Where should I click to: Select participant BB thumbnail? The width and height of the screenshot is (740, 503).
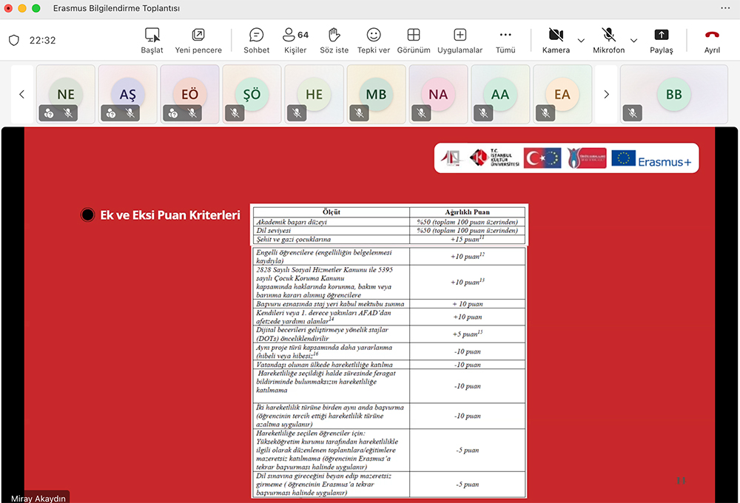673,94
